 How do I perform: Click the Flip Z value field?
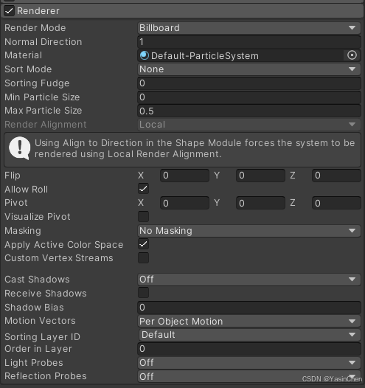[x=336, y=176]
